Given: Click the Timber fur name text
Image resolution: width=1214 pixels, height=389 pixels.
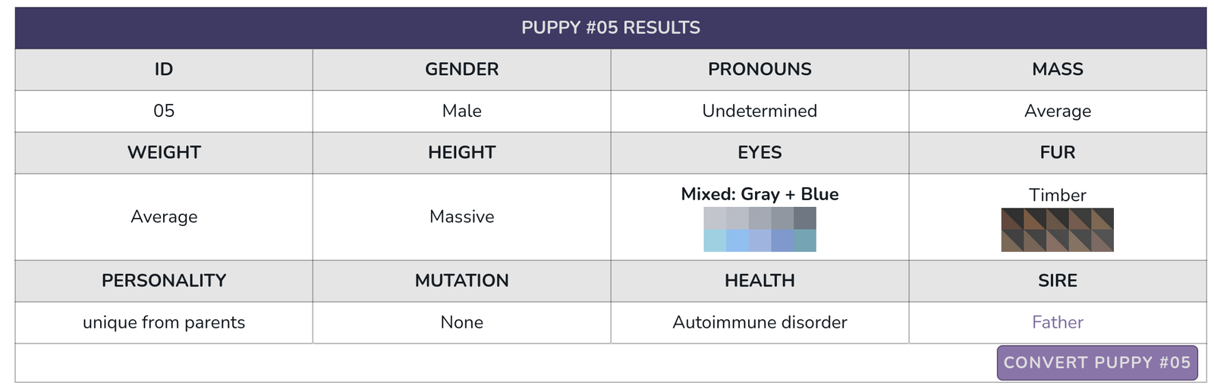Looking at the screenshot, I should pyautogui.click(x=1057, y=195).
